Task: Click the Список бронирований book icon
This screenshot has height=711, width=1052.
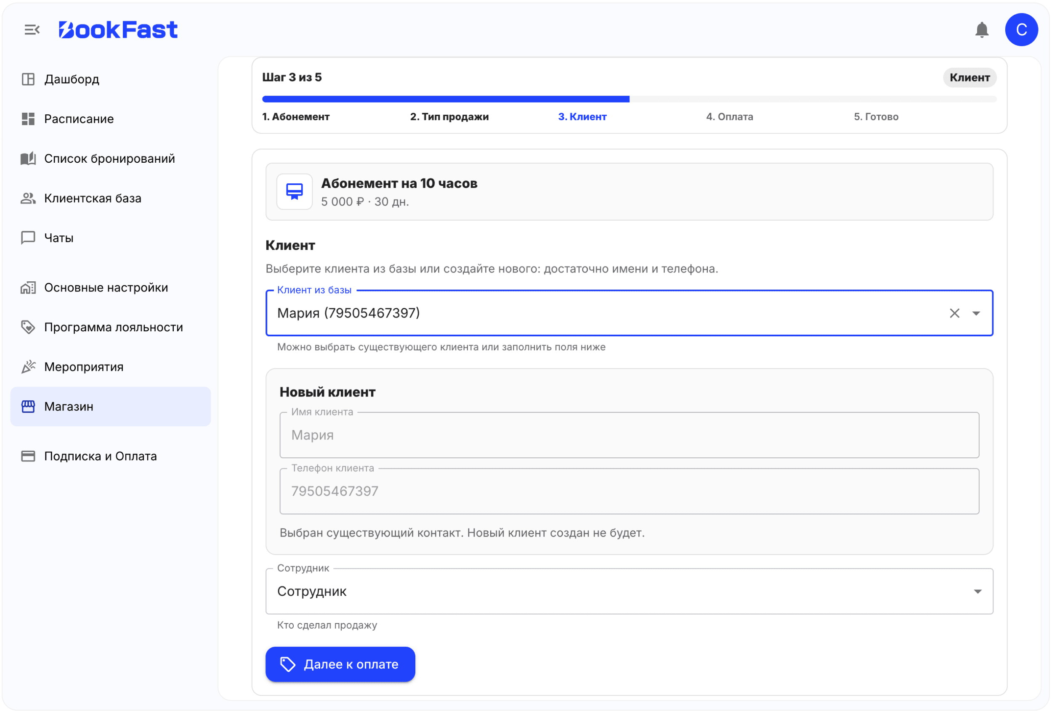Action: coord(28,159)
